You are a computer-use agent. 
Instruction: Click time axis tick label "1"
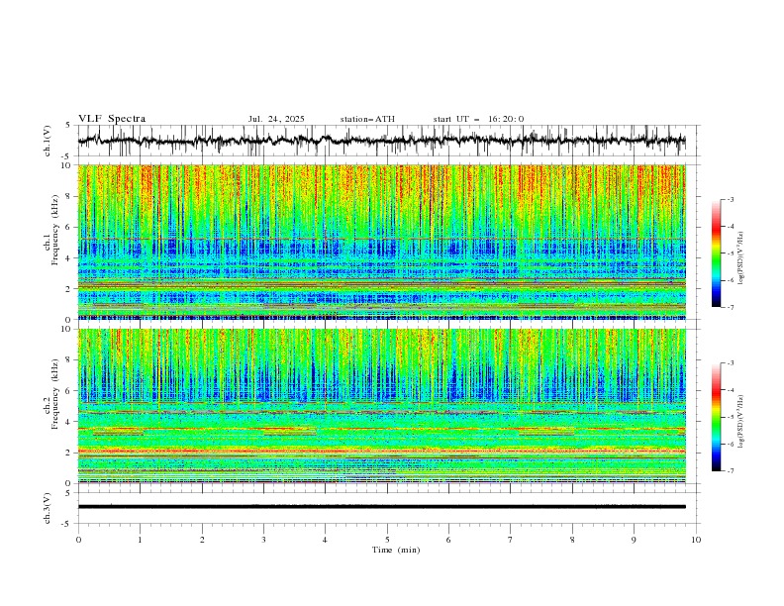pyautogui.click(x=140, y=540)
